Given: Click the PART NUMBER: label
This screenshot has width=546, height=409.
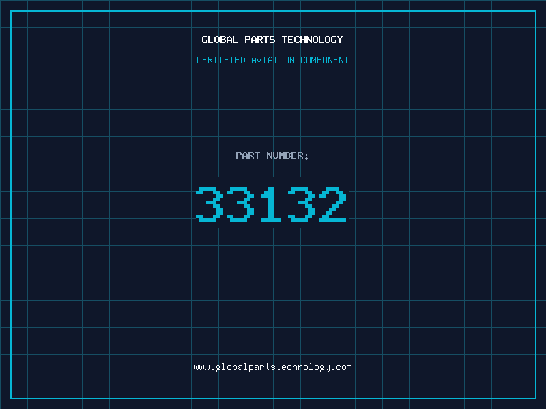Looking at the screenshot, I should click(x=272, y=155).
